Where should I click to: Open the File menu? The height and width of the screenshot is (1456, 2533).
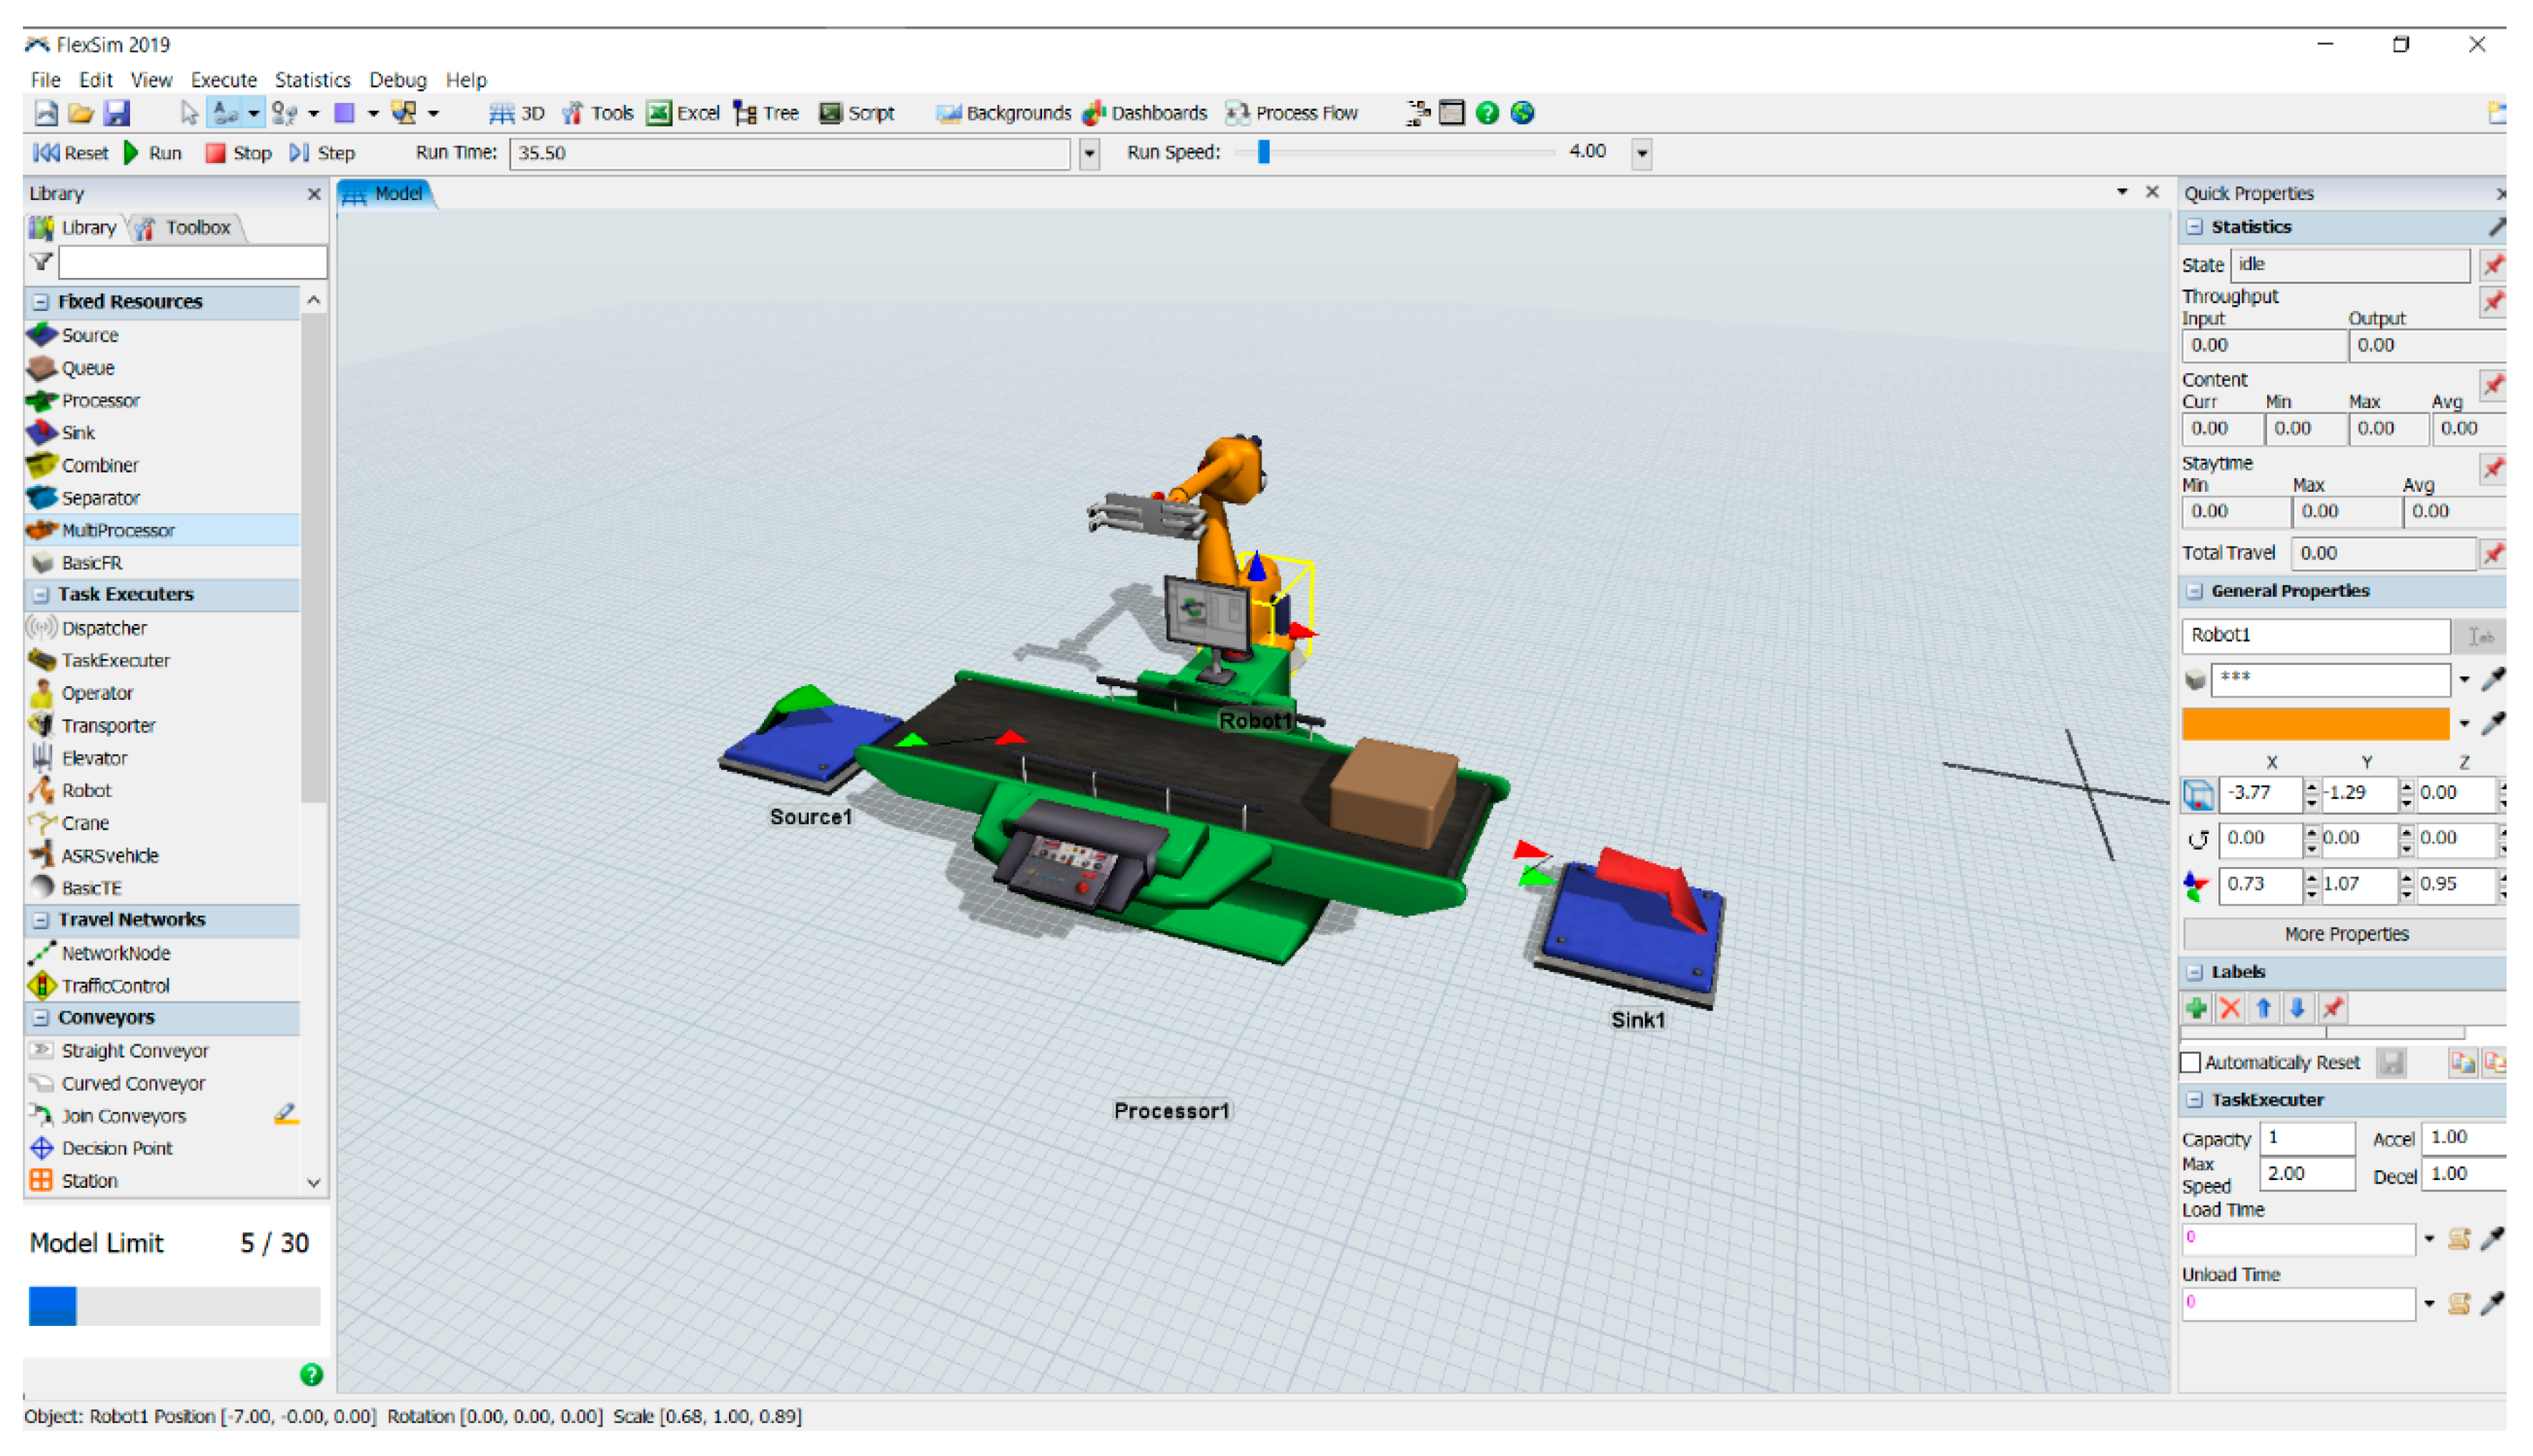point(45,80)
